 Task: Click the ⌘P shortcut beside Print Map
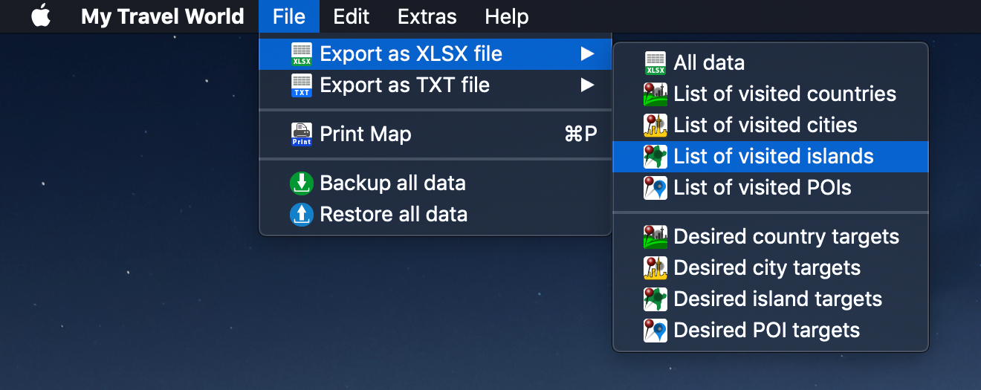pos(581,134)
